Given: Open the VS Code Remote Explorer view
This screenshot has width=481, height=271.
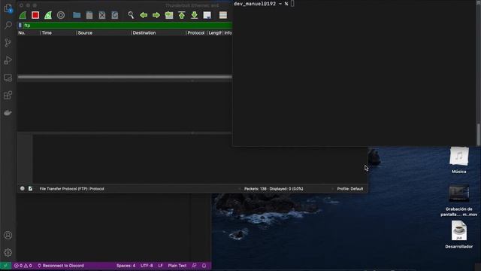Looking at the screenshot, I should point(8,78).
